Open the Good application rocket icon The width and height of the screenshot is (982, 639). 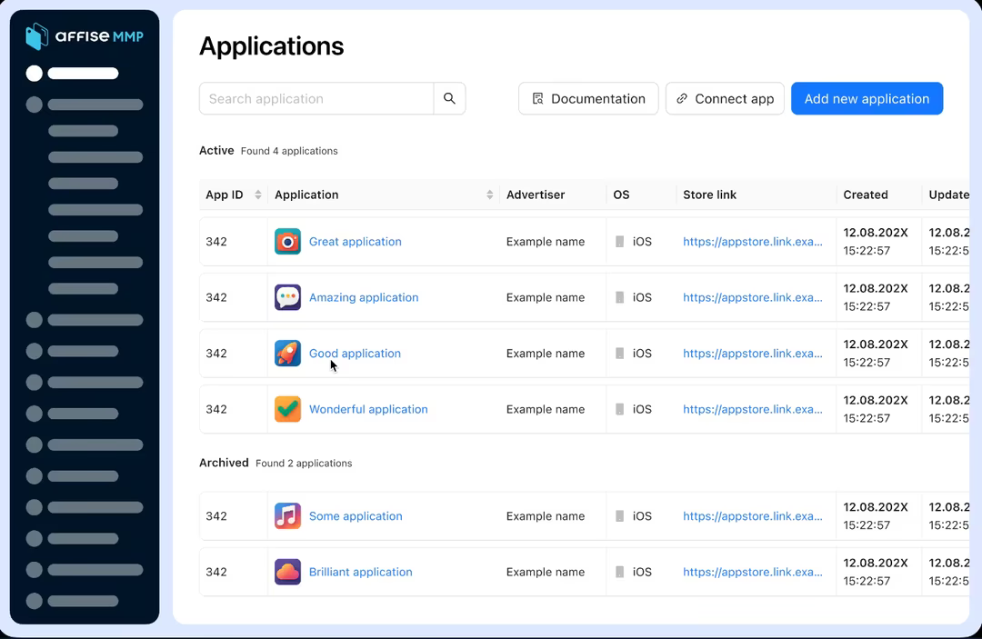(287, 353)
